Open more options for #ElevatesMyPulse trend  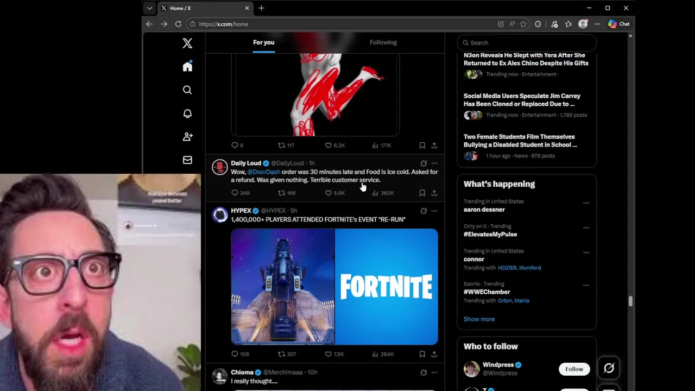pos(586,228)
